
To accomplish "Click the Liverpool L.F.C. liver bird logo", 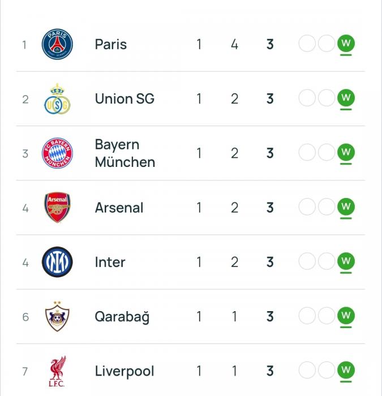I will (57, 371).
